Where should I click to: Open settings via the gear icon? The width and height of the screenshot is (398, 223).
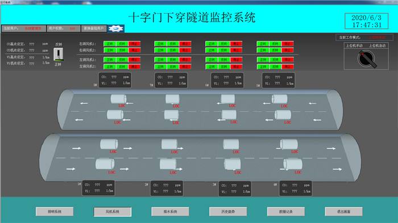(x=116, y=28)
